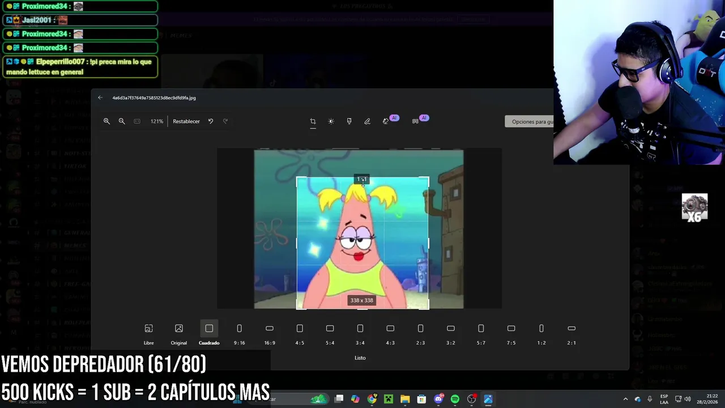The image size is (725, 408).
Task: Open the AI erase tool
Action: point(386,121)
